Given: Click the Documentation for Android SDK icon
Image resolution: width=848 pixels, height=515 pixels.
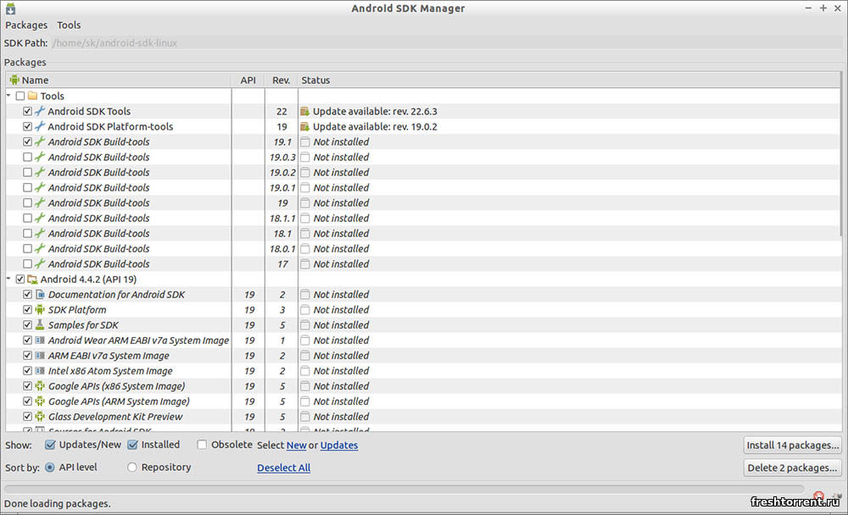Looking at the screenshot, I should [40, 295].
